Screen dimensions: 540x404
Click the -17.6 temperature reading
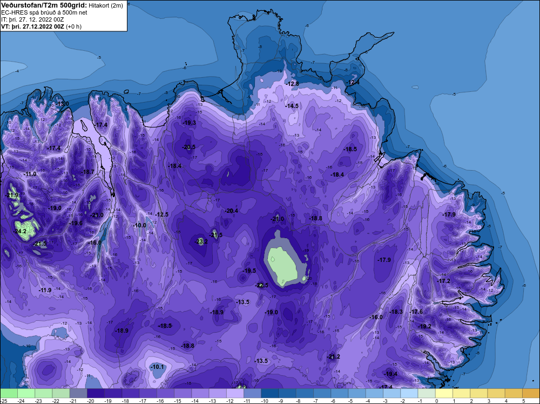tap(416, 312)
